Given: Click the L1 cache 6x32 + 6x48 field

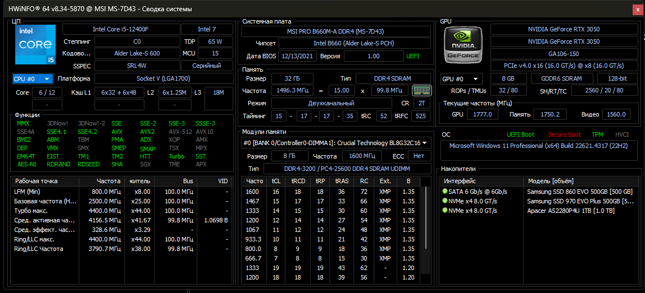Looking at the screenshot, I should click(x=119, y=93).
